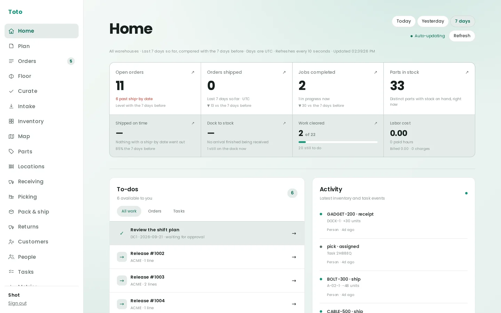Click the Work cleared progress bar
501x313 pixels.
tap(338, 142)
